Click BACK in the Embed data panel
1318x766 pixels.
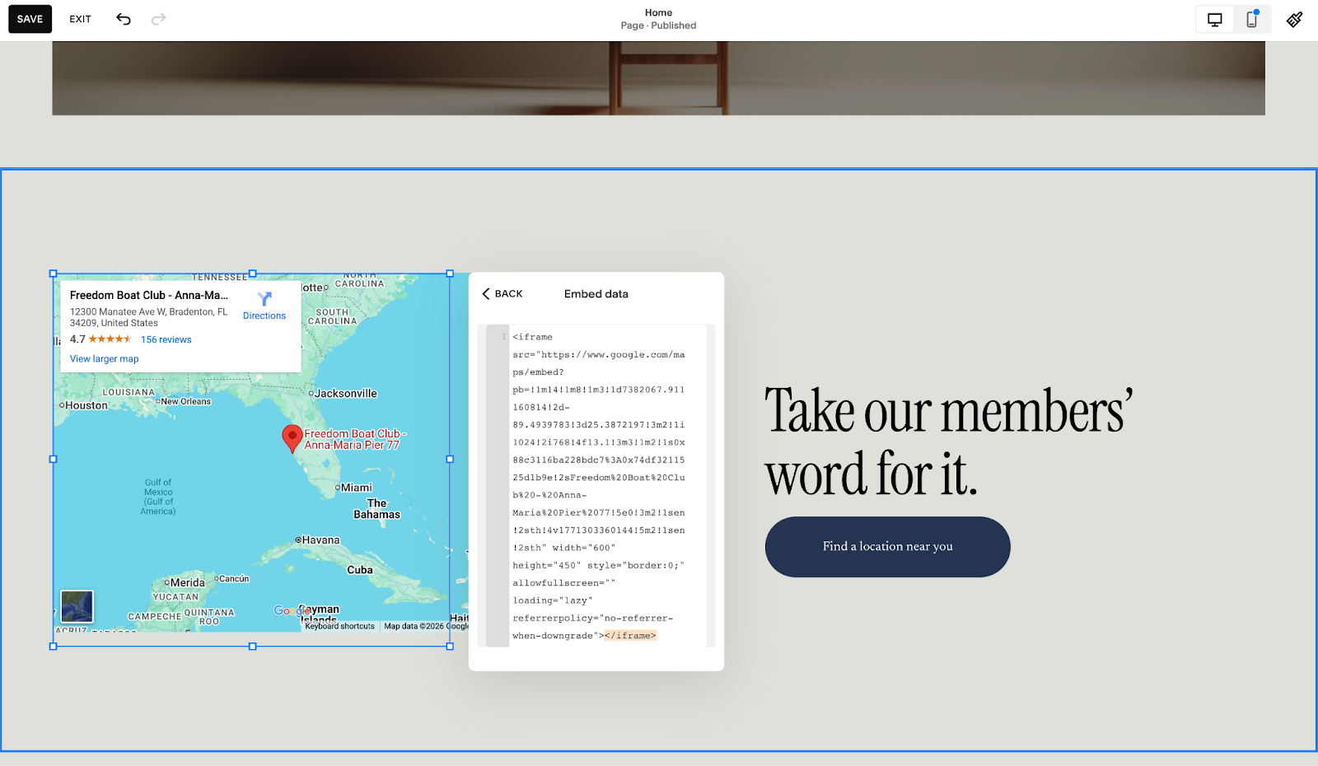coord(502,294)
